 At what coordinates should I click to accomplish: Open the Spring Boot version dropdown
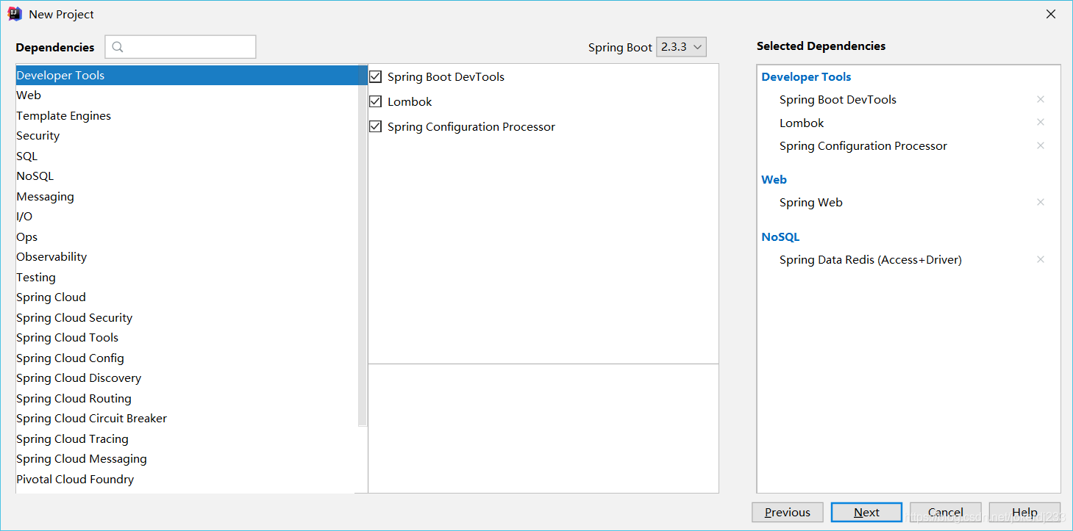(681, 47)
